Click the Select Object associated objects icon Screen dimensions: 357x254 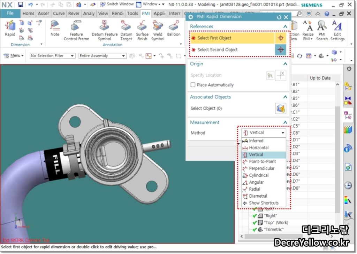(x=281, y=108)
